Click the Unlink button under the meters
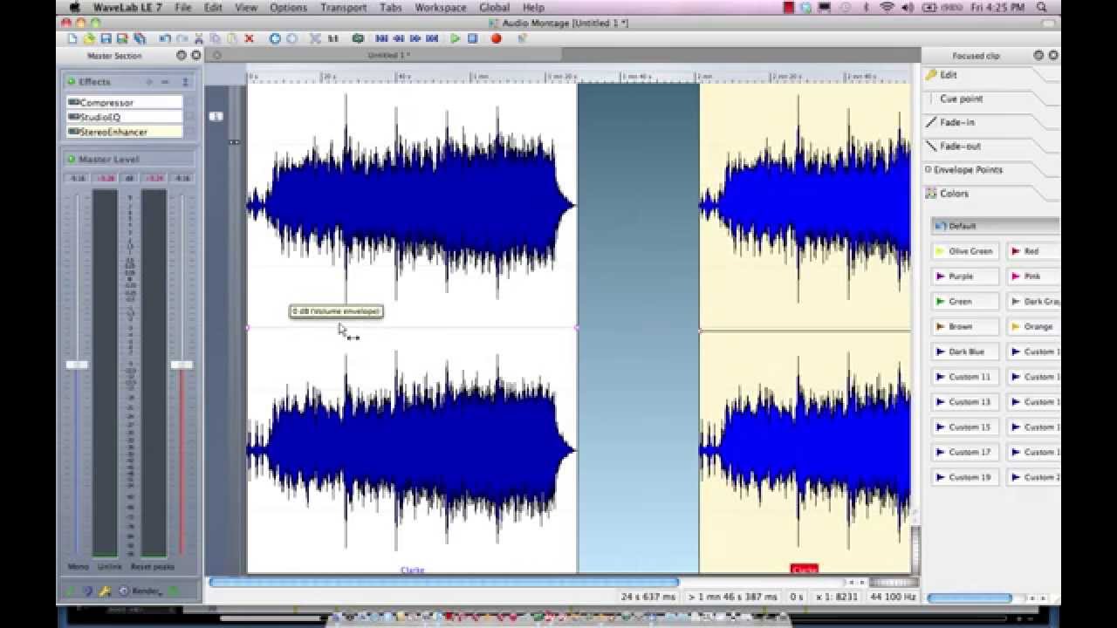Screen dimensions: 1117x628 [110, 567]
